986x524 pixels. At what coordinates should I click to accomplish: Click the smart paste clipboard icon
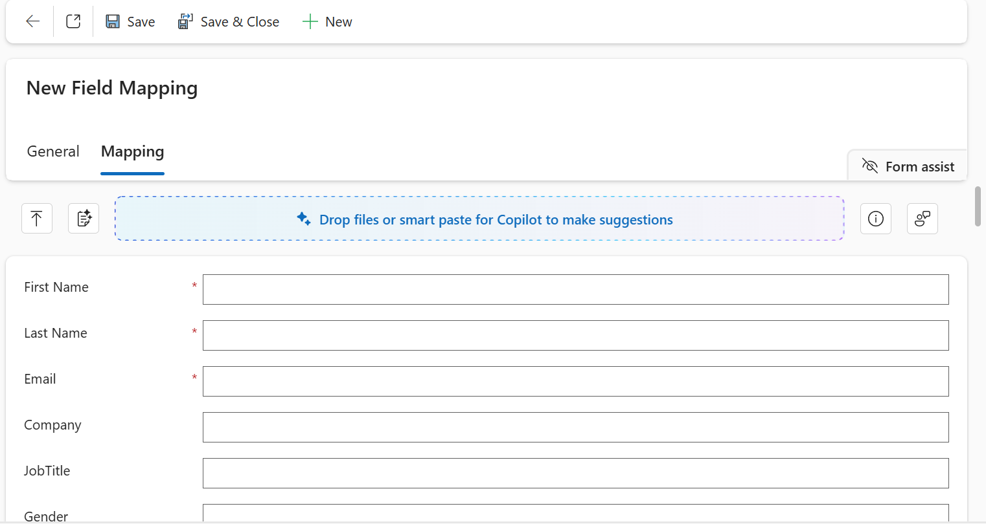(x=84, y=219)
